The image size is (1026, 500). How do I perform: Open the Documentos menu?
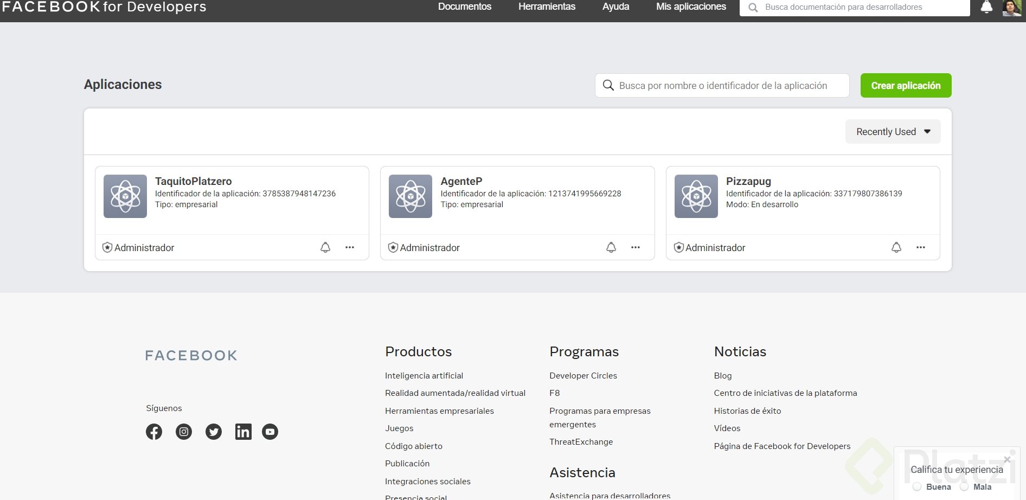point(465,7)
